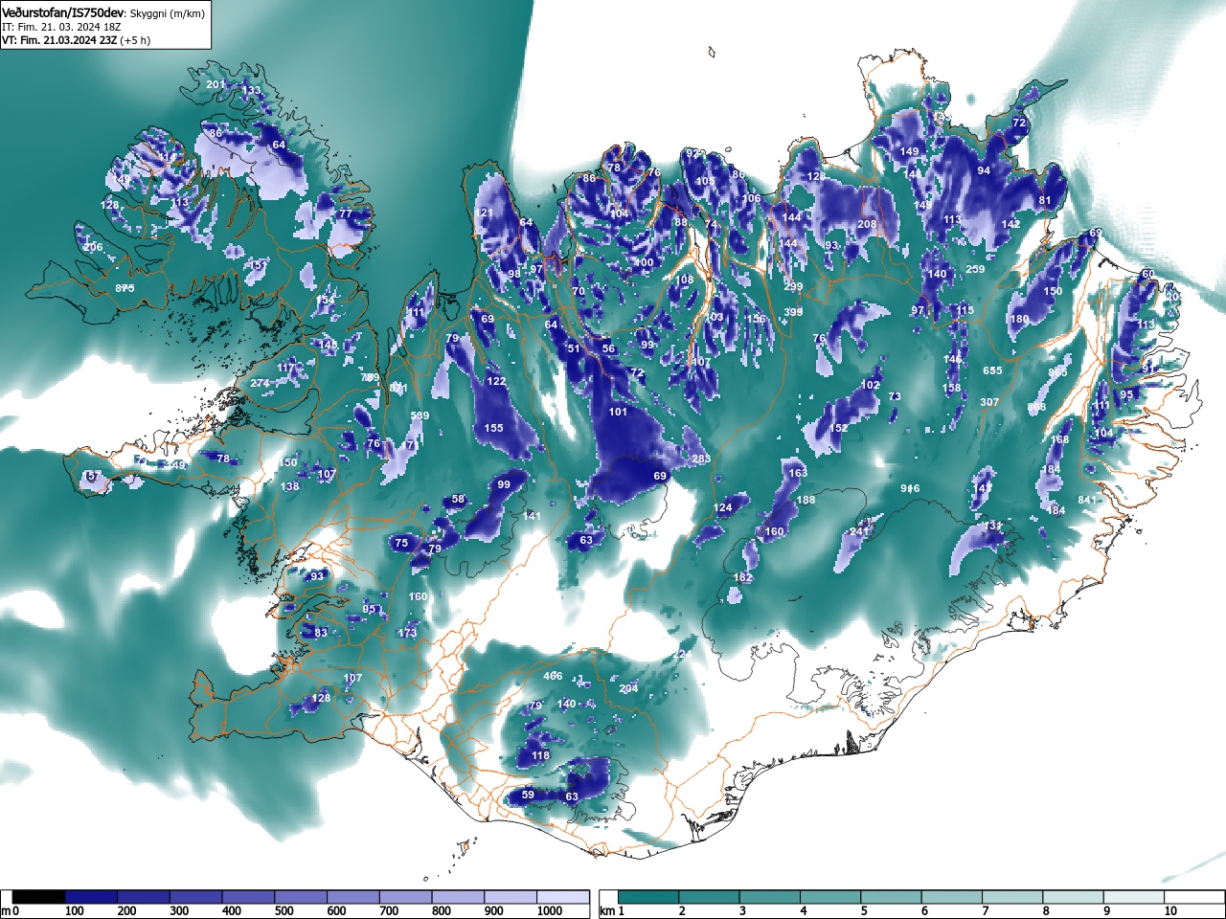Click the visibility value 307 on the map
The image size is (1226, 919).
tap(989, 403)
